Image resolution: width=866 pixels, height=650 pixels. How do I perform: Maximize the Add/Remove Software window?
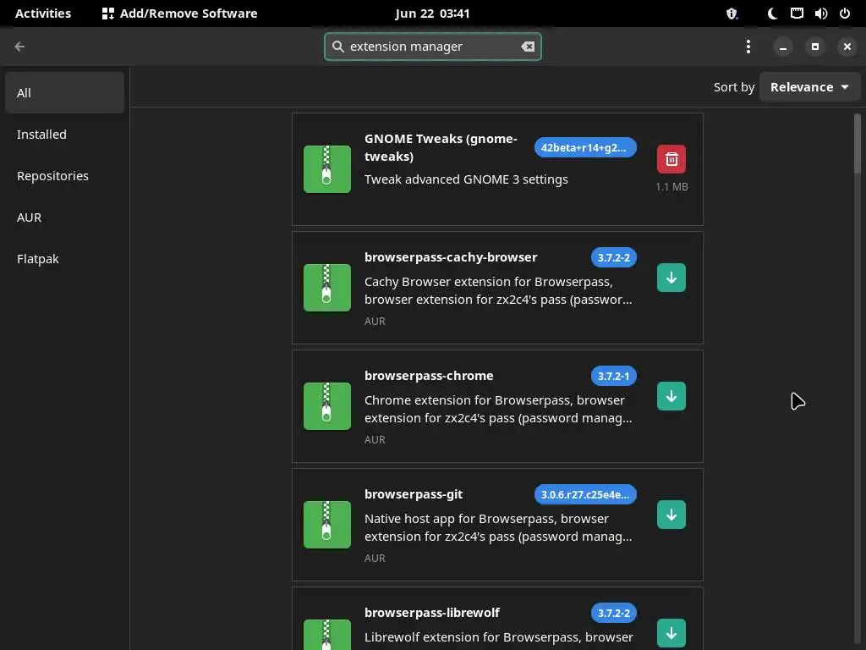[x=814, y=47]
